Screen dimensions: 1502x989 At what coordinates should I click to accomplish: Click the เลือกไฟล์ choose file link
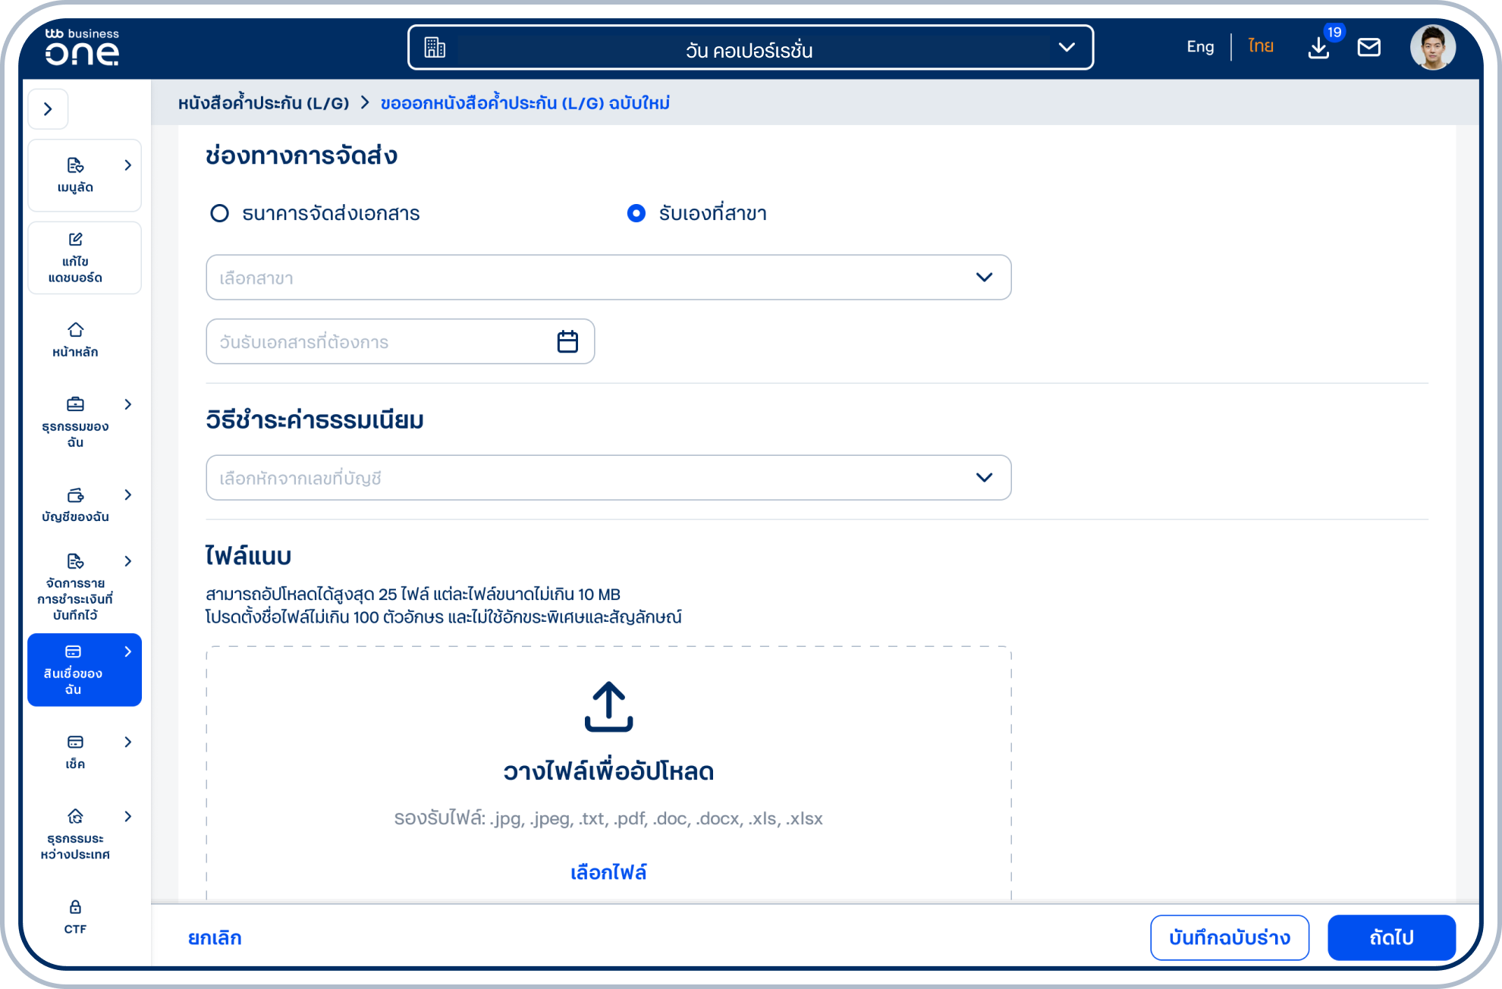tap(608, 872)
